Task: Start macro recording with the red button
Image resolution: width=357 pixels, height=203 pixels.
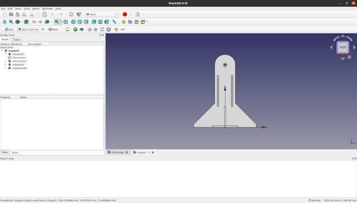Action: tap(125, 14)
